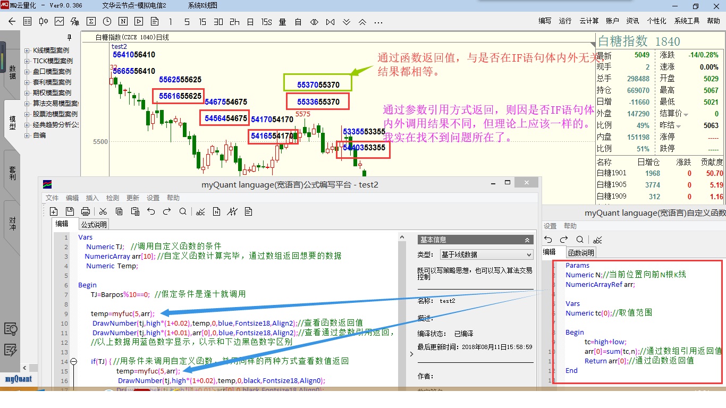726x408 pixels.
Task: Click the new file icon in formula editor
Action: tap(53, 211)
